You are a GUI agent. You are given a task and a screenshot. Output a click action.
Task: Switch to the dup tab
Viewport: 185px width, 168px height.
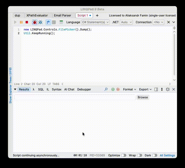tap(17, 16)
